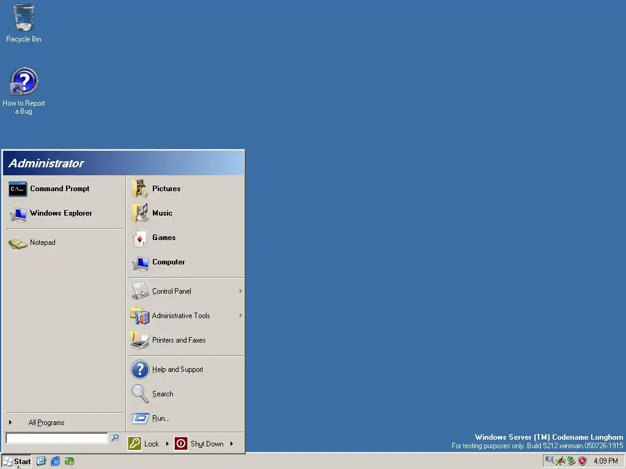Open the Music folder

point(186,213)
